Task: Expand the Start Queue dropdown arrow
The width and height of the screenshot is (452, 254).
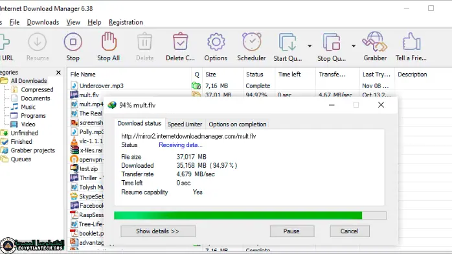Action: [310, 46]
